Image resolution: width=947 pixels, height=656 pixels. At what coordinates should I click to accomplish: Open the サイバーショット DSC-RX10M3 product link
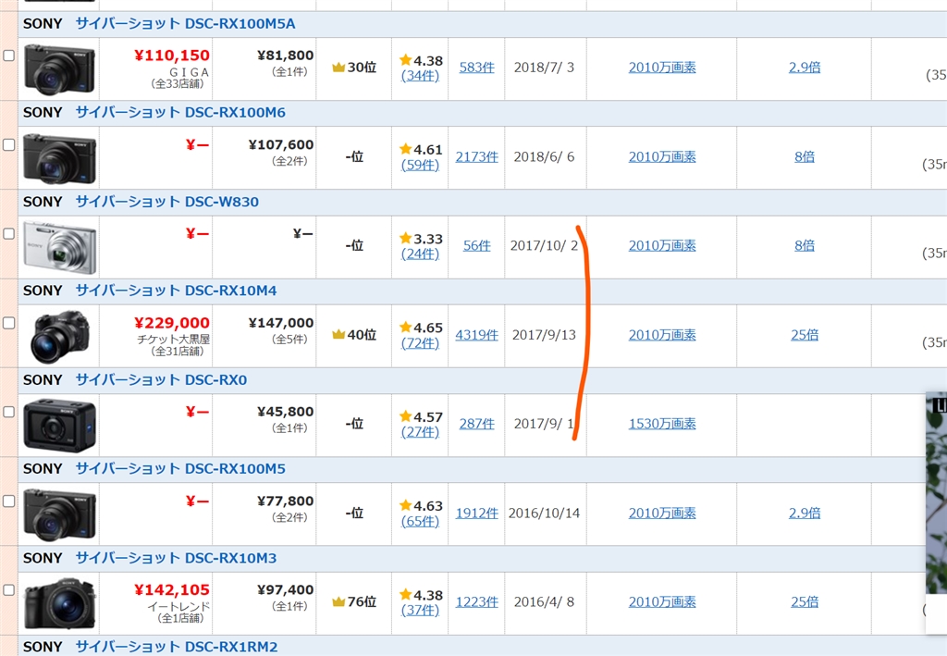pos(177,558)
